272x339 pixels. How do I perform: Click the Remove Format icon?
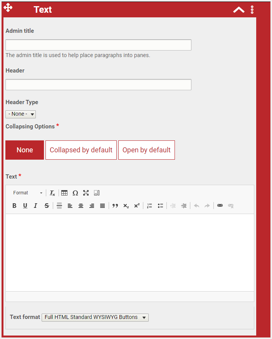point(52,193)
